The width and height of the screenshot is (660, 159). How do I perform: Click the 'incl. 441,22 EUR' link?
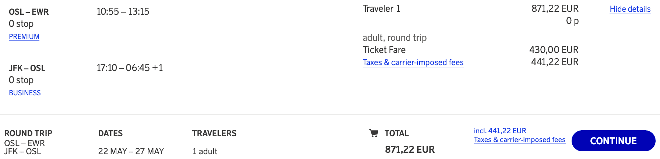(500, 131)
